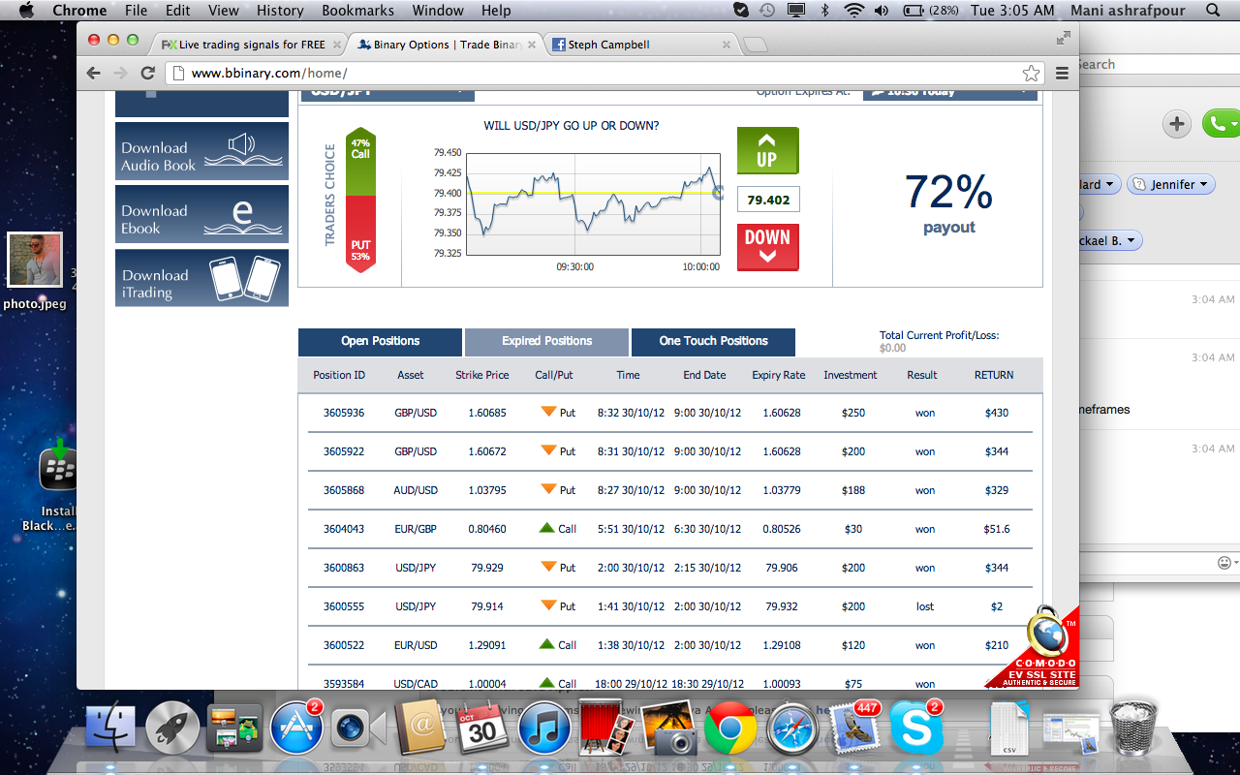Click green call button in Skype window

(x=1221, y=123)
